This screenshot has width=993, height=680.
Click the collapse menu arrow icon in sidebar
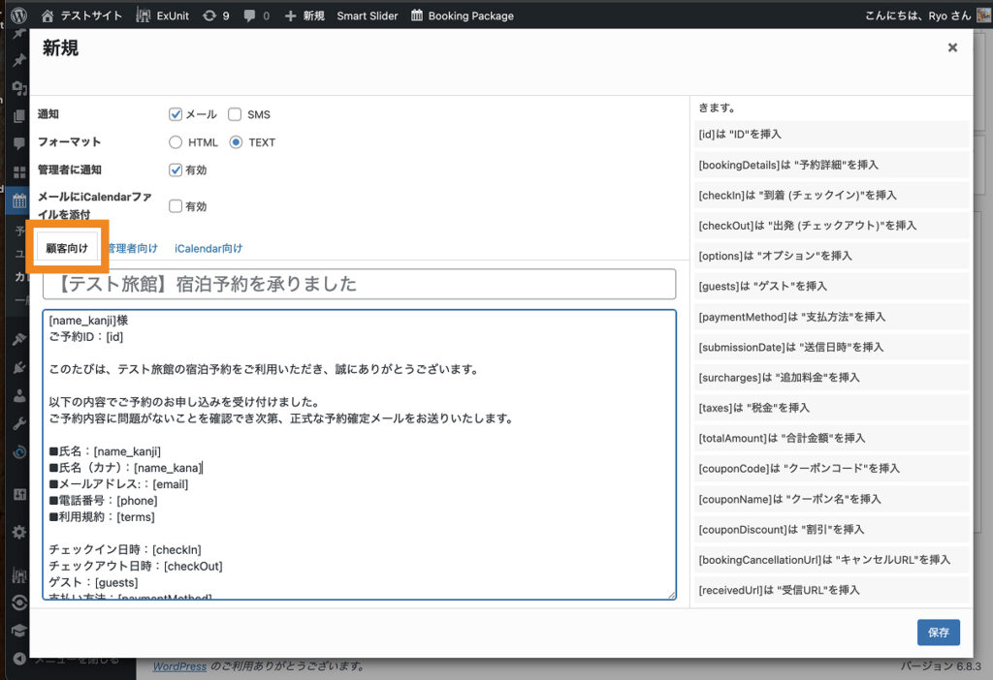pyautogui.click(x=18, y=659)
